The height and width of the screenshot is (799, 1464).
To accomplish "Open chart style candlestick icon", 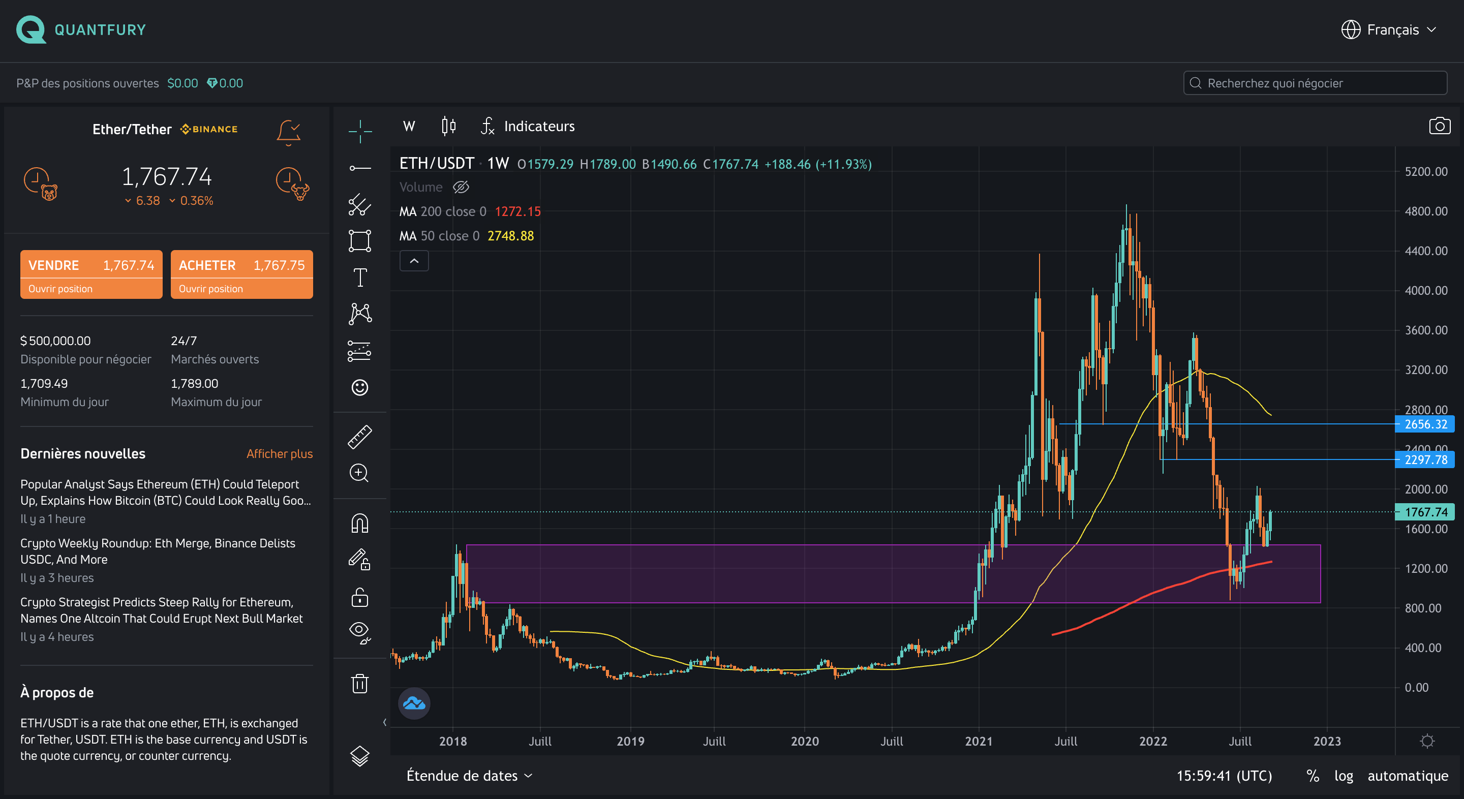I will coord(448,126).
